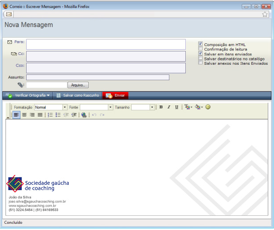Click Salvar como Rascunho

pos(78,95)
